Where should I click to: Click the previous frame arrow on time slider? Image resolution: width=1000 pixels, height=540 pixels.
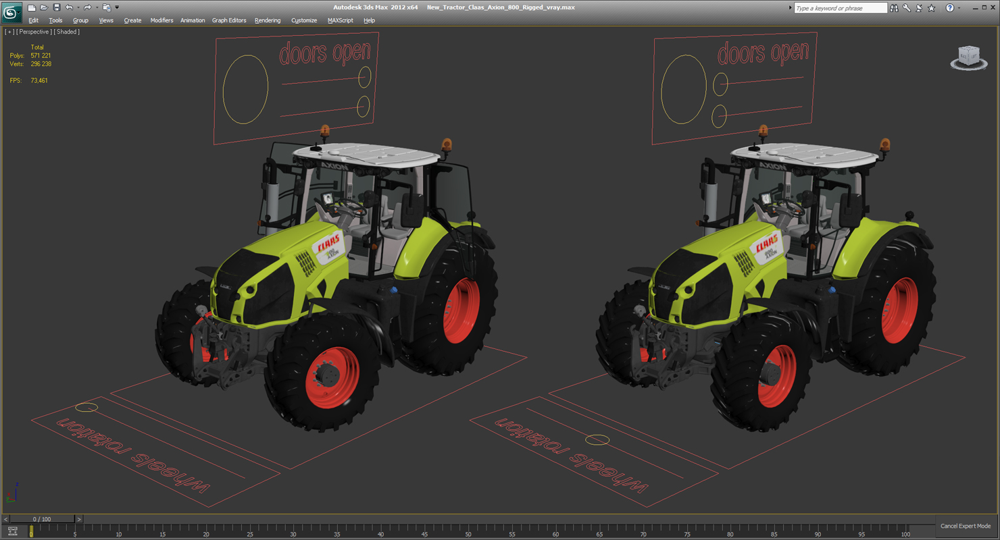point(6,519)
